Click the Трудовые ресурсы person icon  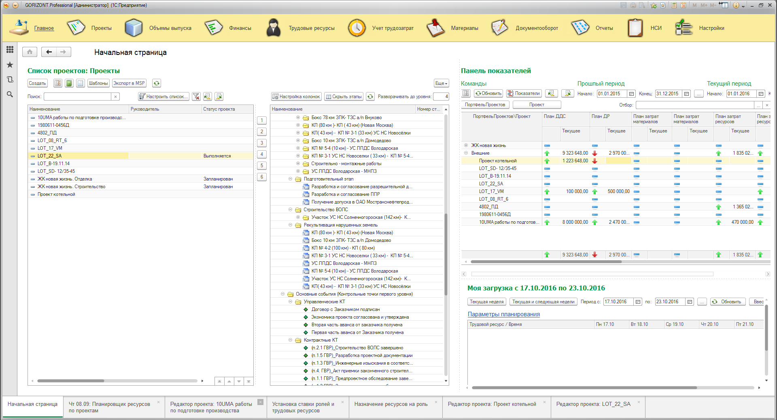tap(274, 28)
